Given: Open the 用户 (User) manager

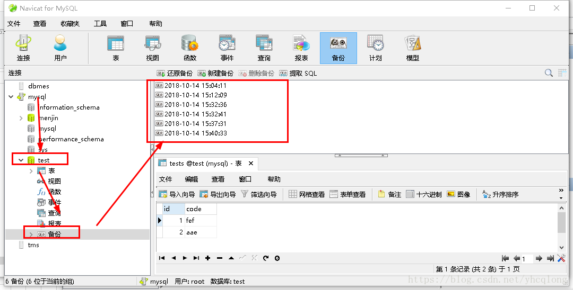Looking at the screenshot, I should click(60, 48).
